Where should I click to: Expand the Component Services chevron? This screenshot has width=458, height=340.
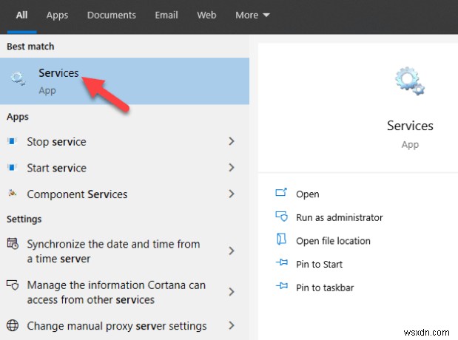click(232, 194)
